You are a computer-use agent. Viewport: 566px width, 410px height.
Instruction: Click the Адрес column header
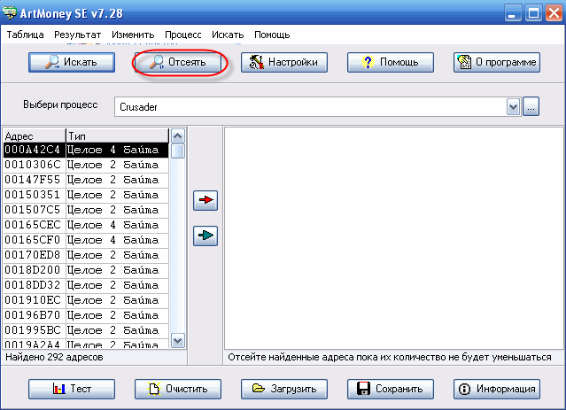coord(35,136)
